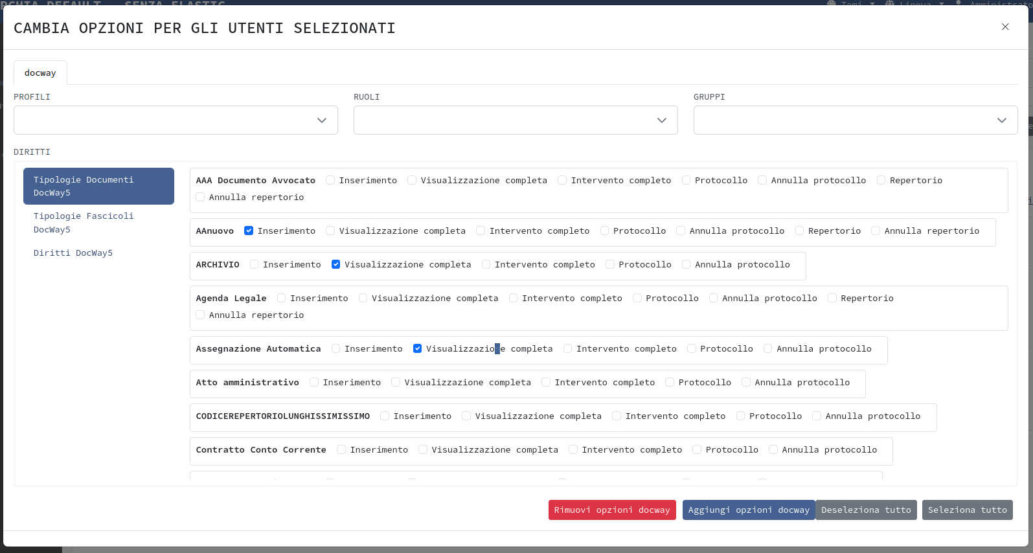Enable Inserimento for AAA Documento Avvocato
The width and height of the screenshot is (1033, 553).
click(x=330, y=181)
